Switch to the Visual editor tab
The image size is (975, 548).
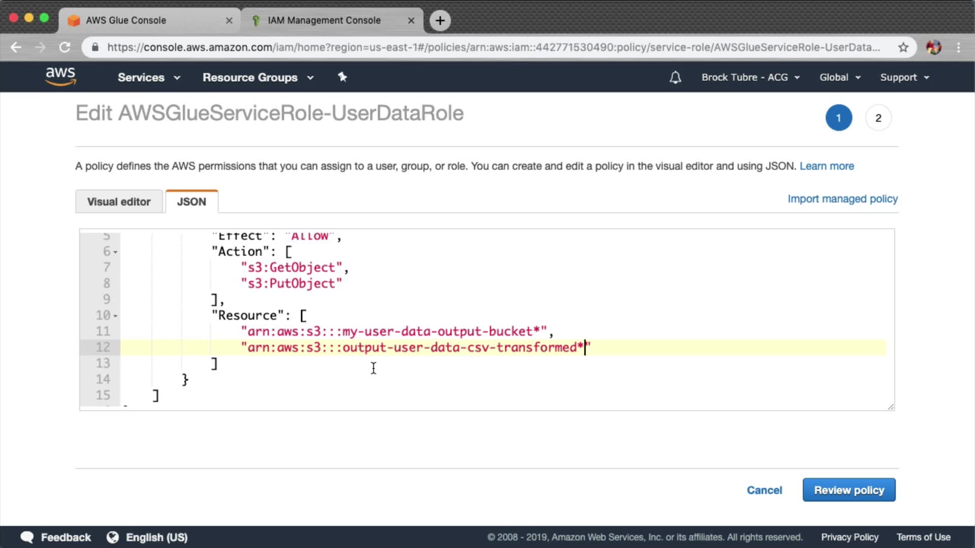click(119, 201)
